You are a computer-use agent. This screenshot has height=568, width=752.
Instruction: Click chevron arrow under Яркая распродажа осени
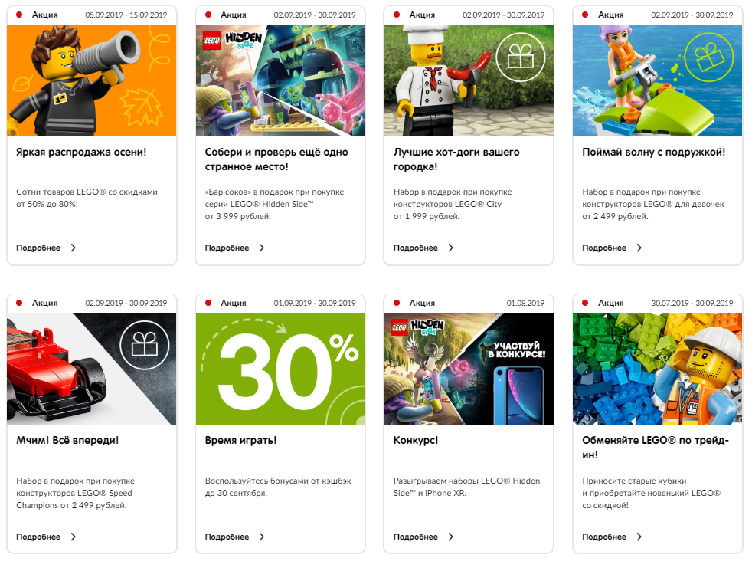pyautogui.click(x=73, y=248)
